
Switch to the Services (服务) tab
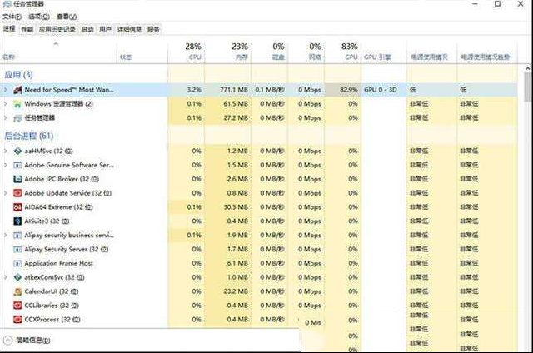153,30
